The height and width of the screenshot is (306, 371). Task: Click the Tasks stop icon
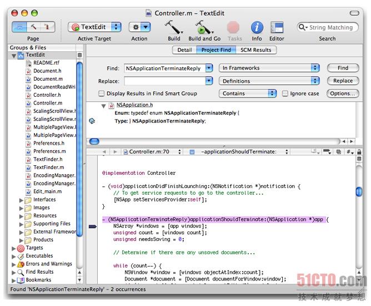coord(233,27)
